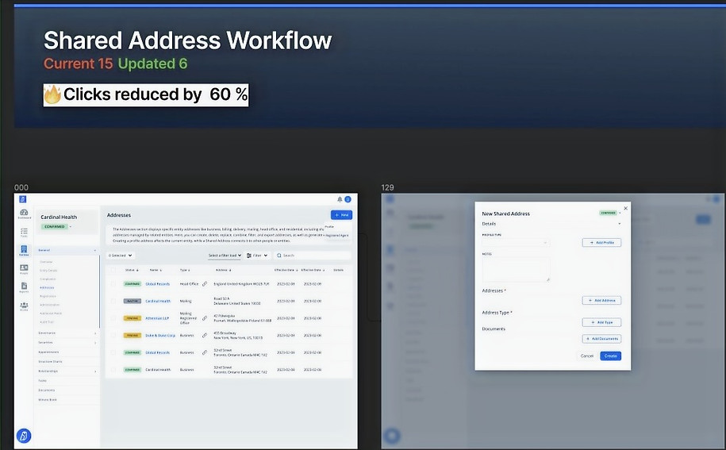Click the link icon on the Head Office row
The width and height of the screenshot is (726, 450).
205,284
